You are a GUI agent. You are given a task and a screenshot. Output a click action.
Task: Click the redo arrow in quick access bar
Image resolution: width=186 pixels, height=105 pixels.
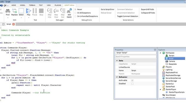pos(5,6)
